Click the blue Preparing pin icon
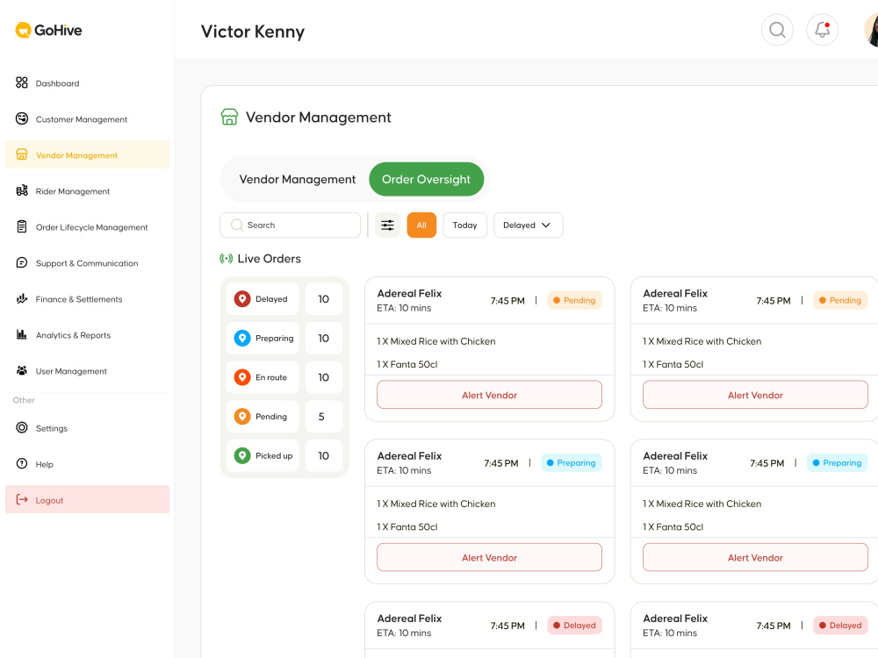Viewport: 878px width, 658px height. pyautogui.click(x=242, y=338)
